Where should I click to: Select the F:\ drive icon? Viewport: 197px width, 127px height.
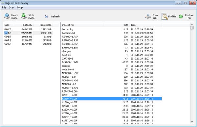tap(6, 40)
